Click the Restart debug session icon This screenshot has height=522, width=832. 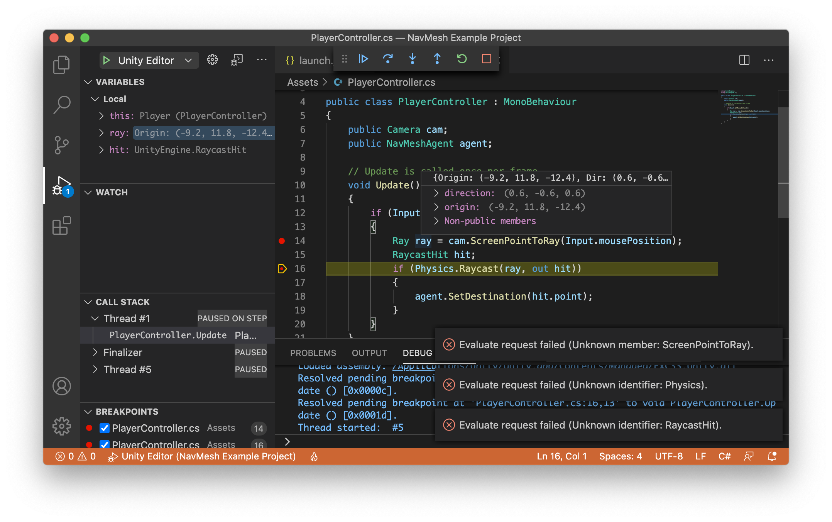coord(462,59)
